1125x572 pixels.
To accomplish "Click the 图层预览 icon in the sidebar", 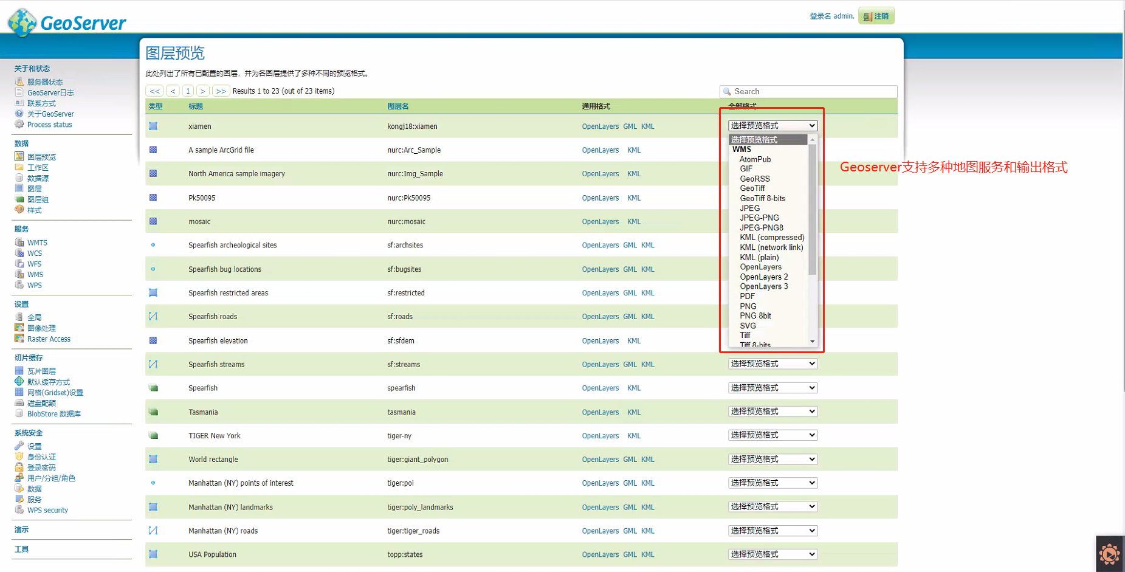I will [x=20, y=156].
